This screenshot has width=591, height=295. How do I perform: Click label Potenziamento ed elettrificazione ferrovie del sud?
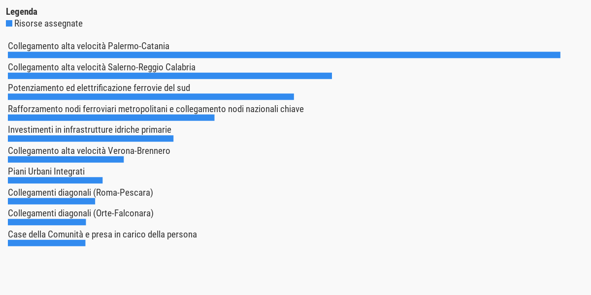coord(99,88)
